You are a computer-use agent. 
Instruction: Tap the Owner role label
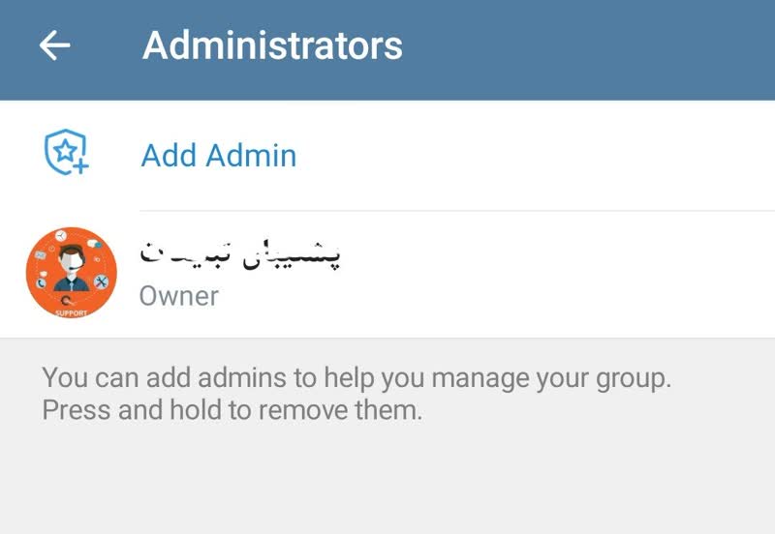(179, 296)
